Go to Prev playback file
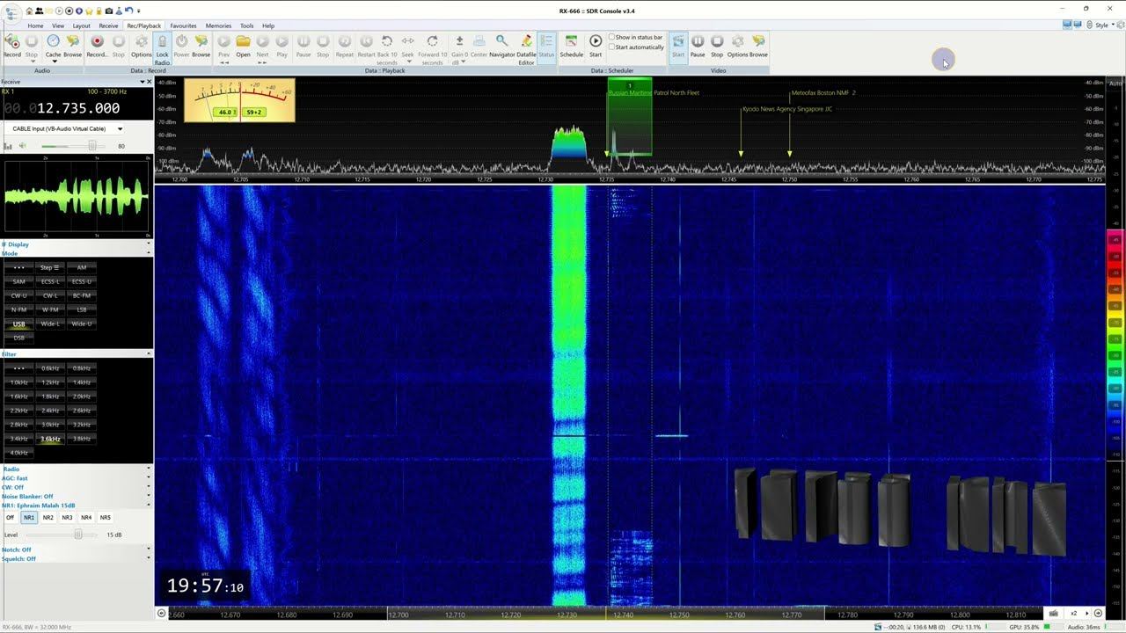The image size is (1126, 633). click(223, 41)
